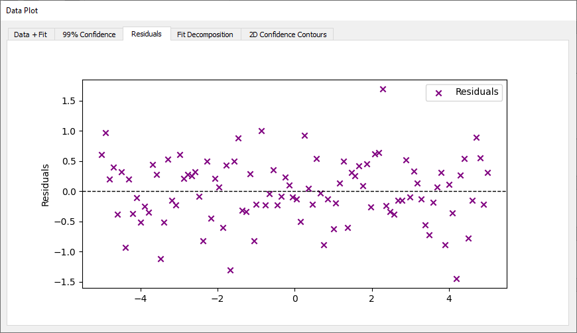Open the 99% Confidence tab

[89, 34]
